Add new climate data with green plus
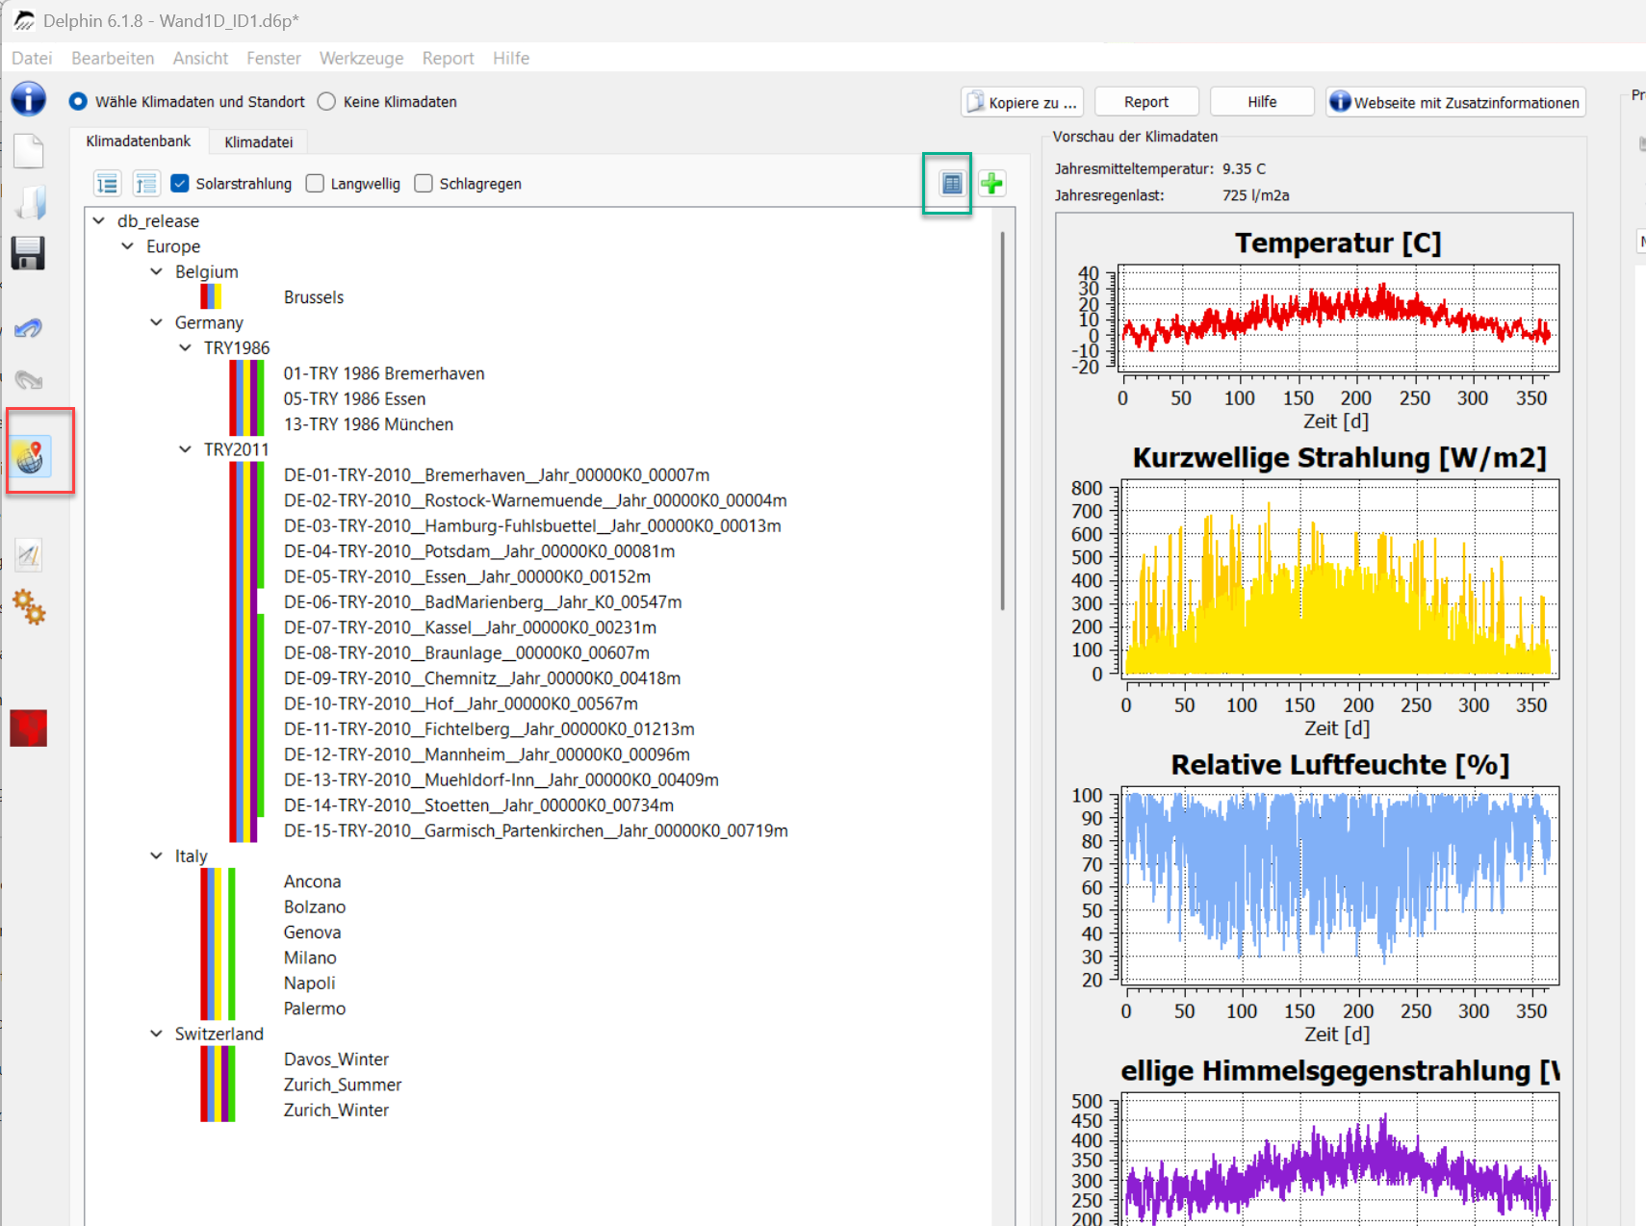This screenshot has width=1646, height=1226. coord(991,183)
